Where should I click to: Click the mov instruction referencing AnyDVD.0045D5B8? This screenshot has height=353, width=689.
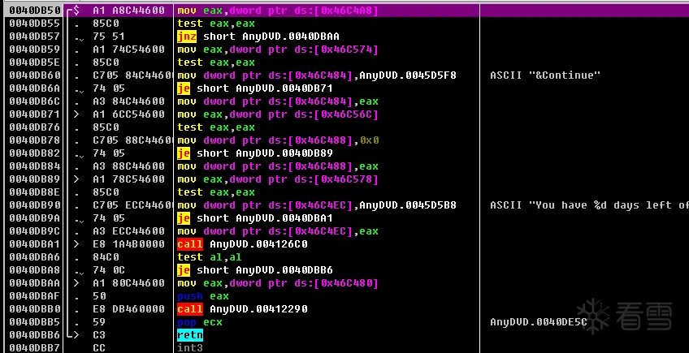click(316, 205)
